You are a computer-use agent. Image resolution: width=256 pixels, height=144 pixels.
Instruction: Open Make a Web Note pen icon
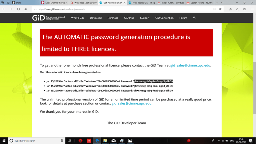pos(237,9)
